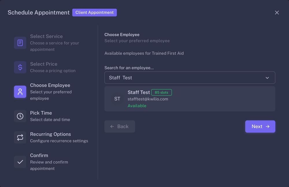Click the Recurring Options repeat icon
Image resolution: width=289 pixels, height=187 pixels.
20,137
